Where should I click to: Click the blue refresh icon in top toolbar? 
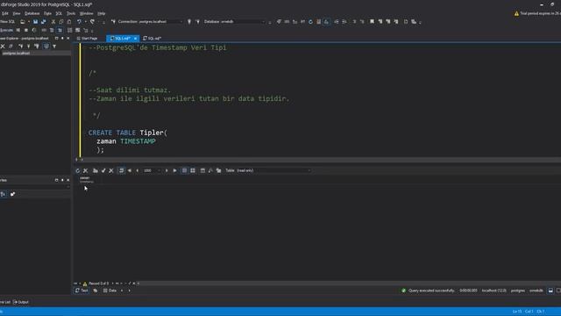pos(310,22)
